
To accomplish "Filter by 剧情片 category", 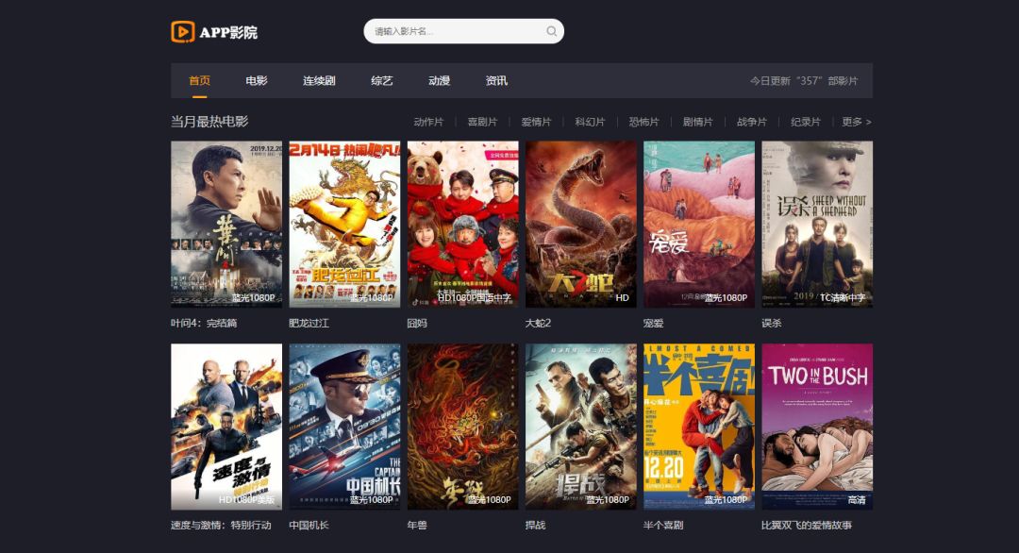I will [698, 122].
